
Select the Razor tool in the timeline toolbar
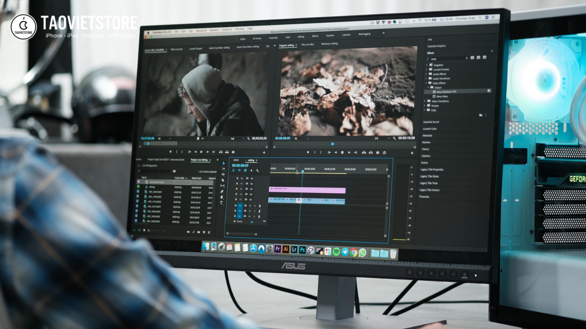click(222, 179)
